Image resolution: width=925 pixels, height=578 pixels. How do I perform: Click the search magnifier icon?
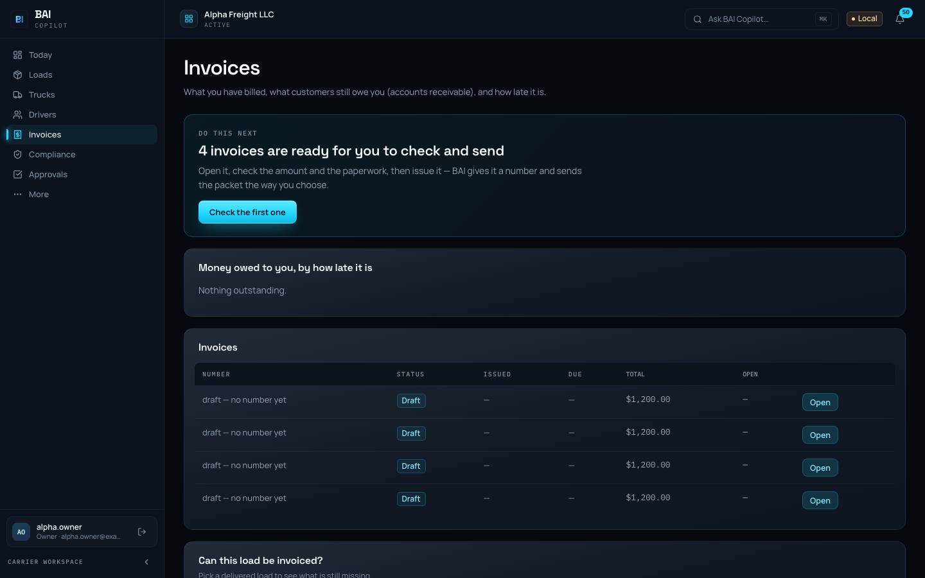pyautogui.click(x=698, y=19)
